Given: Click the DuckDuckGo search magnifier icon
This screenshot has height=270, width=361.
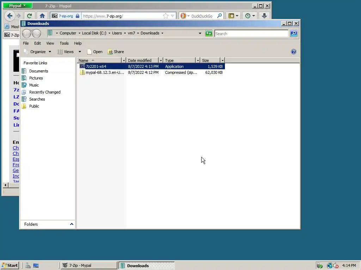Looking at the screenshot, I should 219,15.
